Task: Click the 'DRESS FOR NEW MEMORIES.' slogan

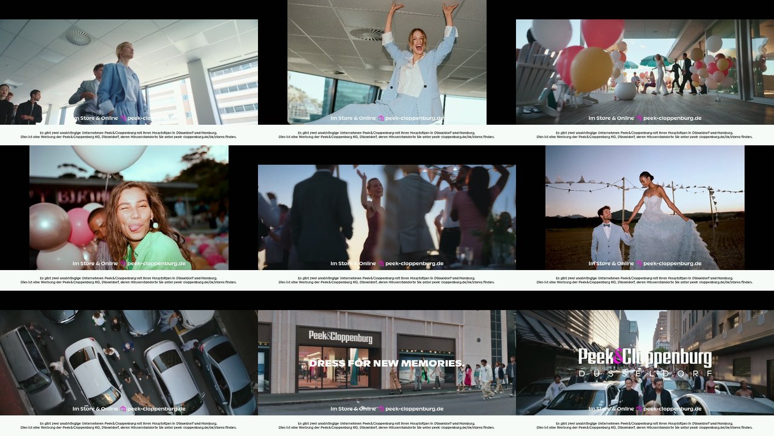Action: coord(386,363)
